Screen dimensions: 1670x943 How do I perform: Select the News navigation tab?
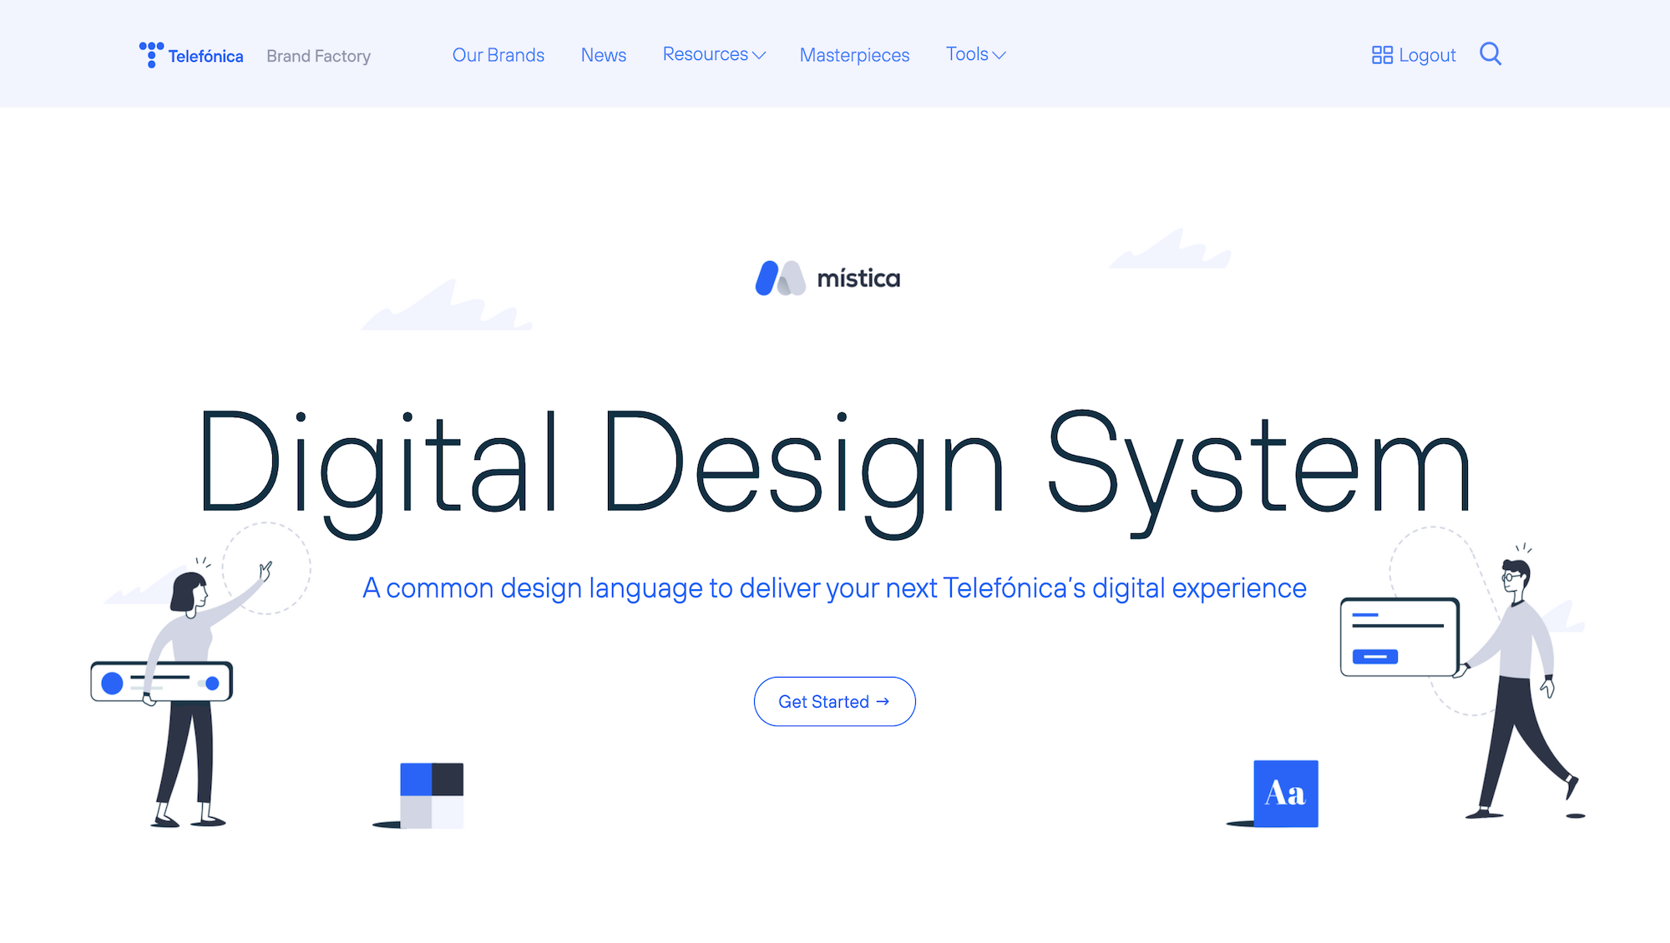pyautogui.click(x=604, y=54)
